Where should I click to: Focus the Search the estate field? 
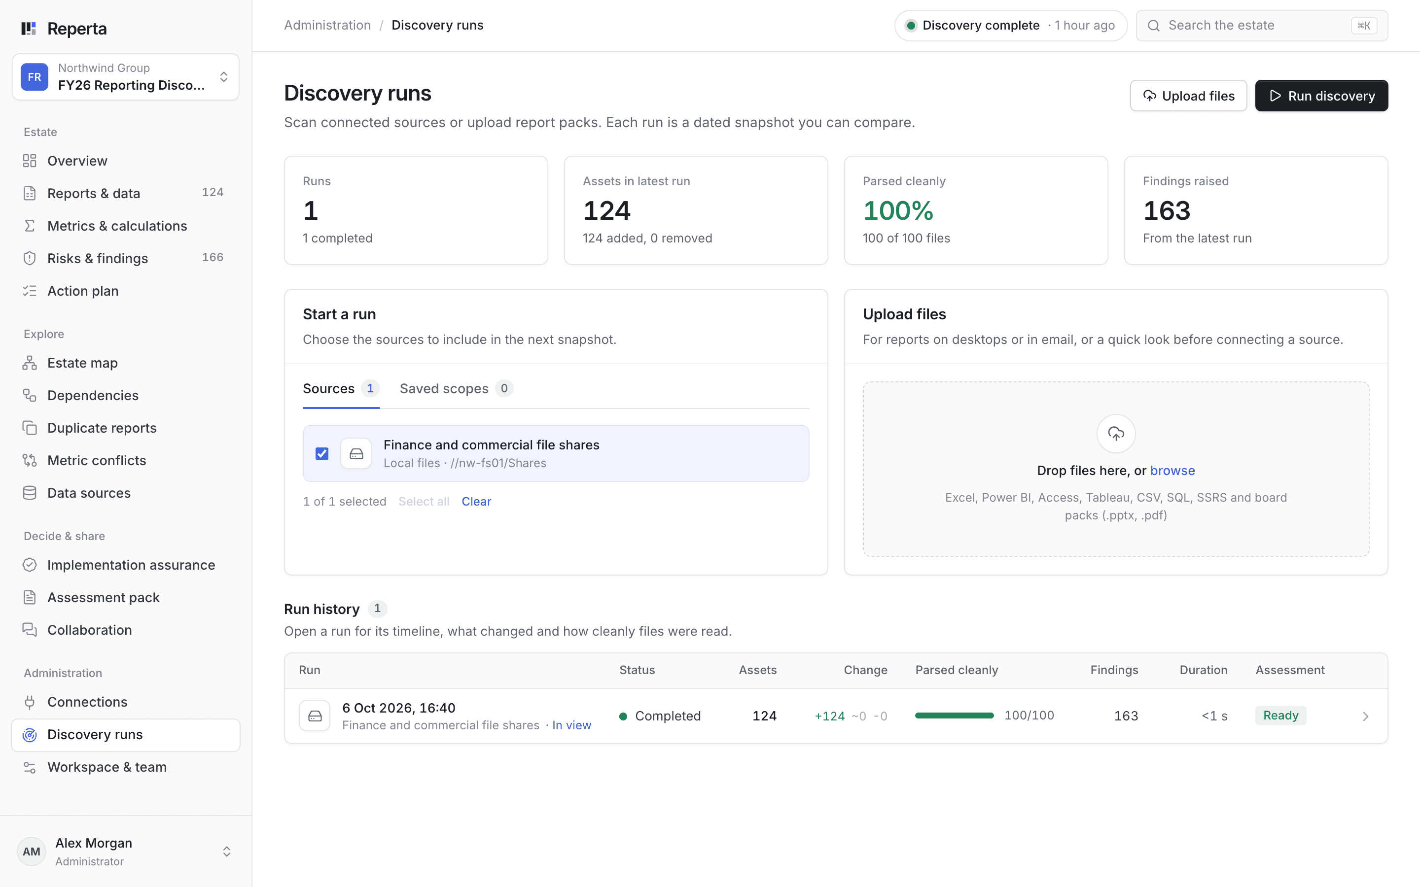tap(1262, 25)
